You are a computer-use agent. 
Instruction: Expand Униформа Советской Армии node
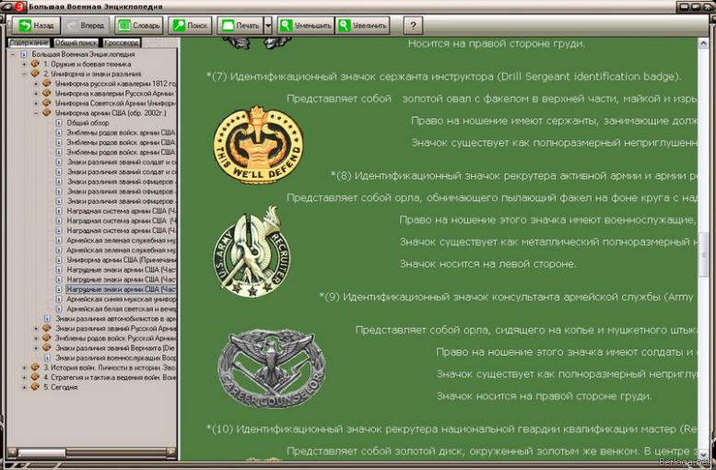point(36,103)
